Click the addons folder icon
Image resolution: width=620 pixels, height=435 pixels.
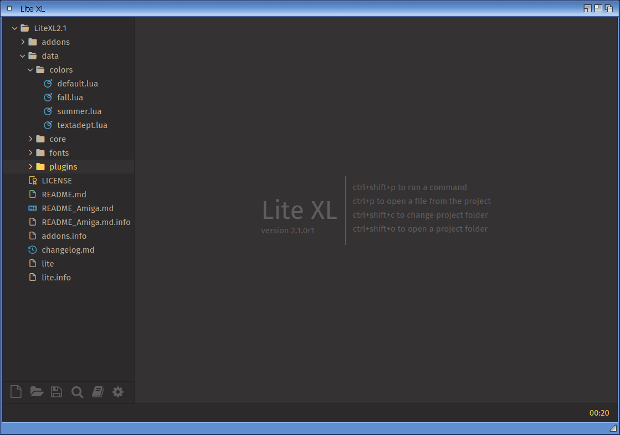33,42
